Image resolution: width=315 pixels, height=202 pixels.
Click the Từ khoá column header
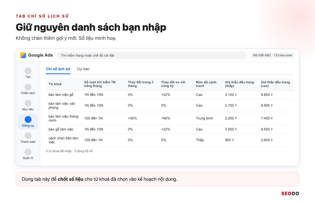click(x=55, y=84)
